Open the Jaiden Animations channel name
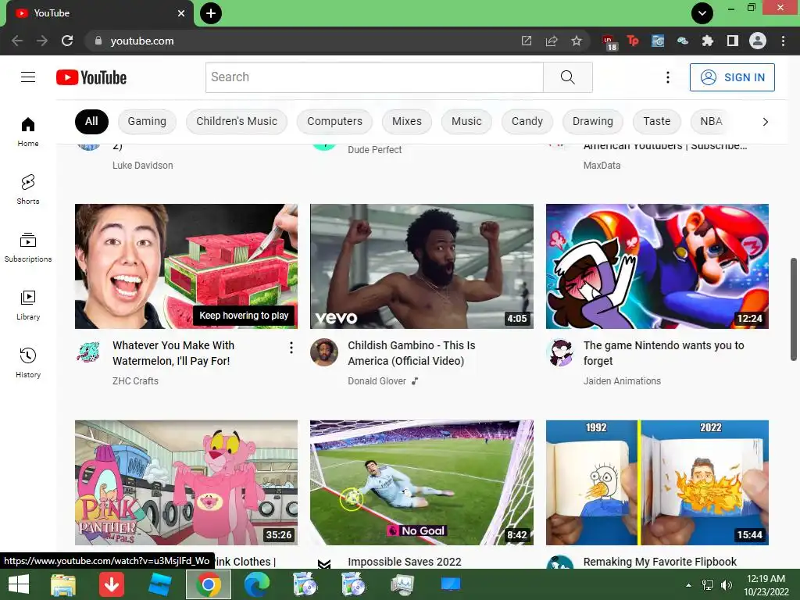This screenshot has width=800, height=600. [622, 381]
